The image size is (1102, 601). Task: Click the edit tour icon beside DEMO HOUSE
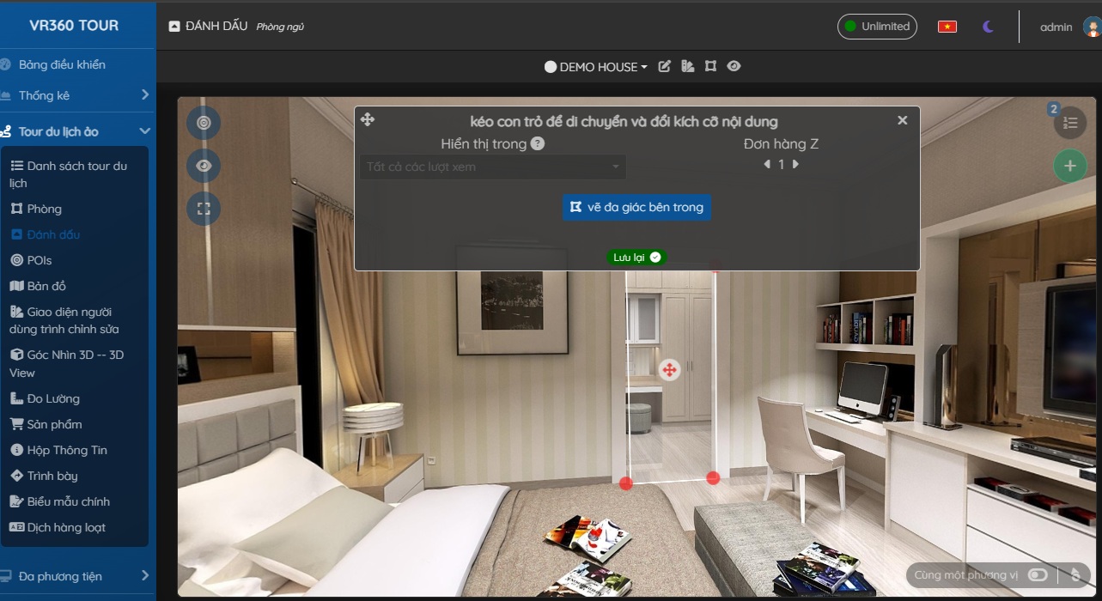[664, 66]
